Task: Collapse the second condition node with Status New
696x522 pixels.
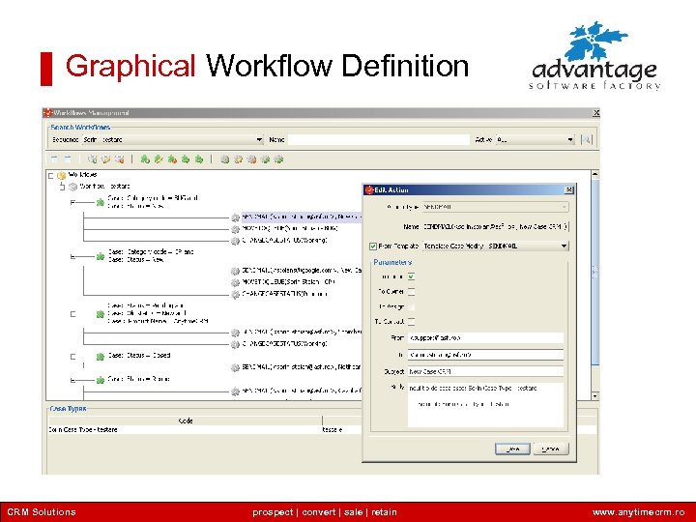Action: point(72,256)
